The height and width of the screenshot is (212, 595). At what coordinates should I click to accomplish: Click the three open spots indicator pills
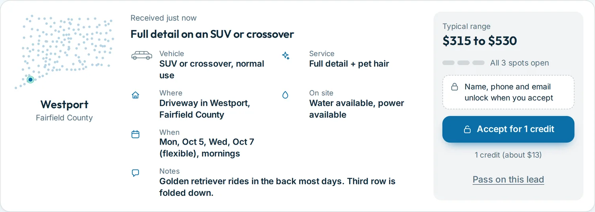click(x=463, y=63)
